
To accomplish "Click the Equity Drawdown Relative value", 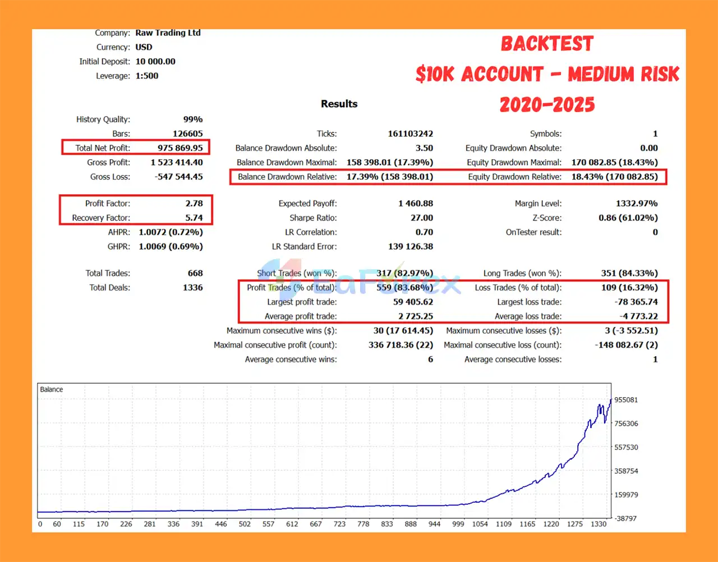I will click(614, 177).
